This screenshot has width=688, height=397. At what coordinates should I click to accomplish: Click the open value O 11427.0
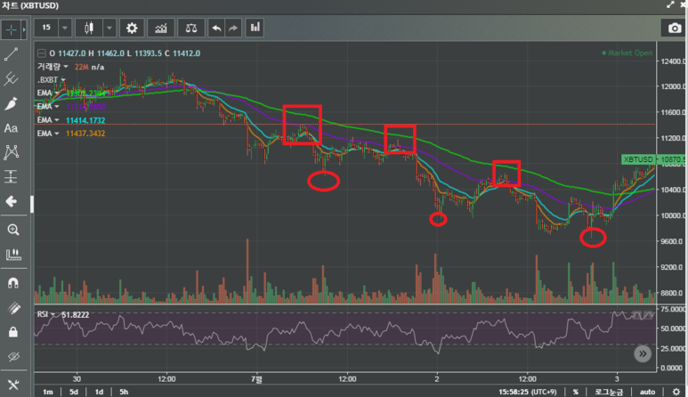[x=67, y=53]
